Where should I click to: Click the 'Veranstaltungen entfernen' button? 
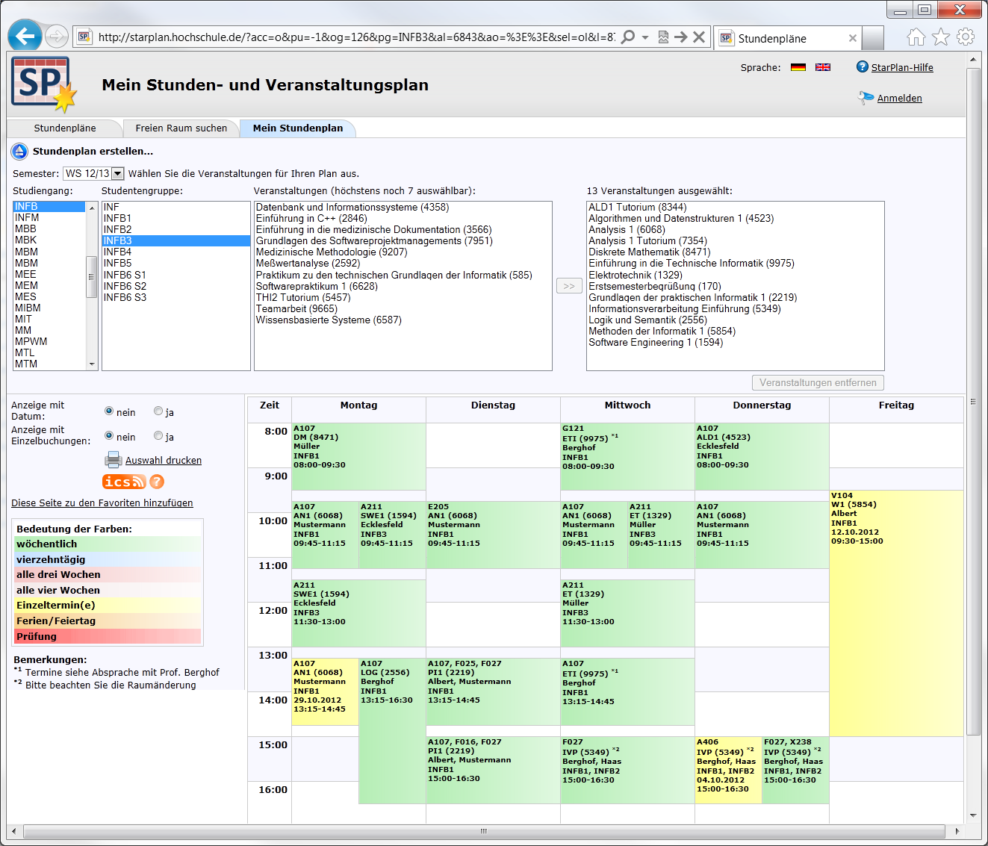(x=818, y=382)
